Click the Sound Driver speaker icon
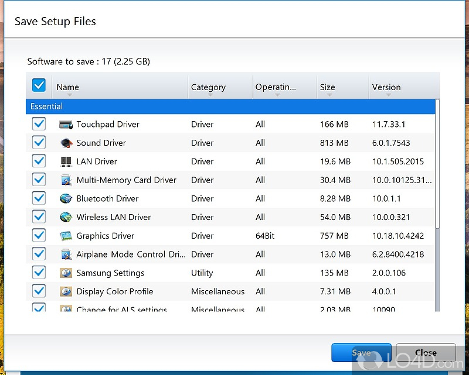The height and width of the screenshot is (375, 469). coord(66,143)
